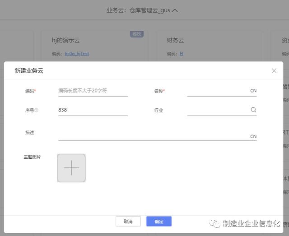This screenshot has width=289, height=236.
Task: Add a 主题图片 with plus box
Action: (x=71, y=168)
